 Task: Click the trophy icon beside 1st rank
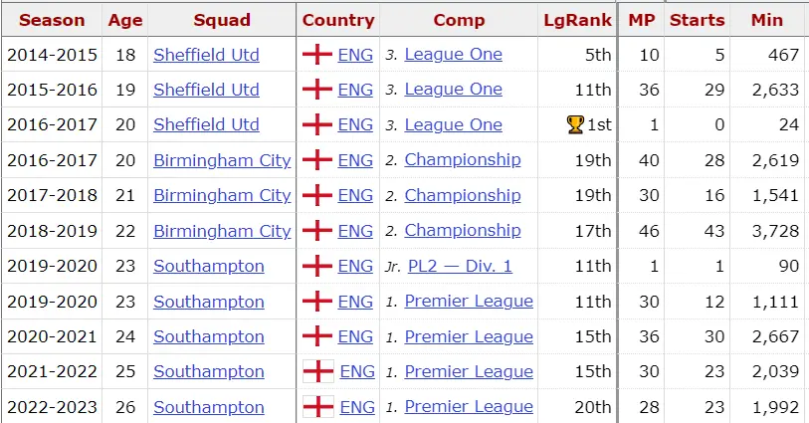point(574,125)
